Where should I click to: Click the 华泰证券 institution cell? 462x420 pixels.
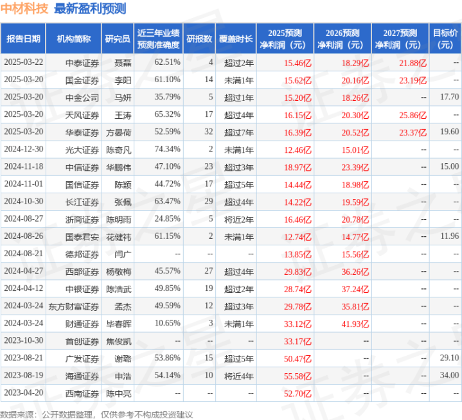click(x=82, y=132)
